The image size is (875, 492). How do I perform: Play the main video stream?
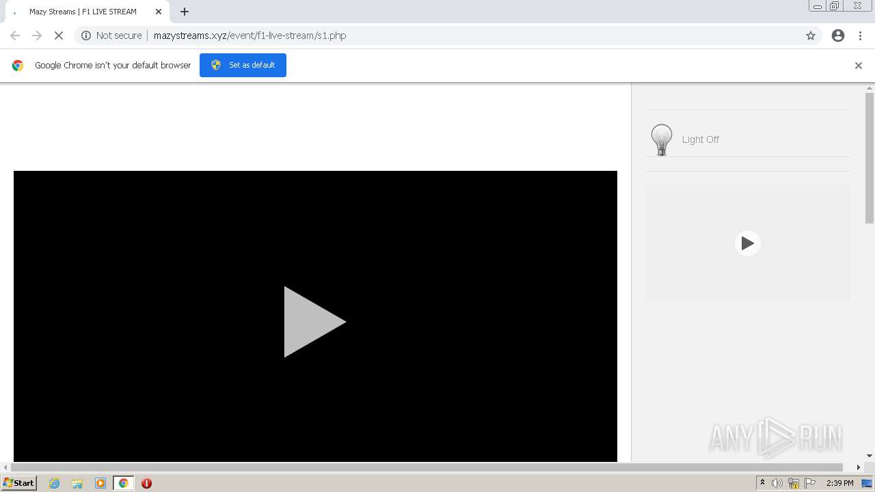tap(315, 322)
